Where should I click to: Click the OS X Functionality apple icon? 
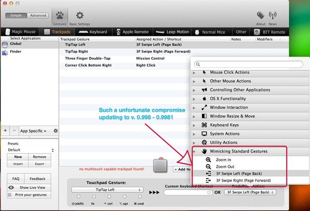click(204, 98)
